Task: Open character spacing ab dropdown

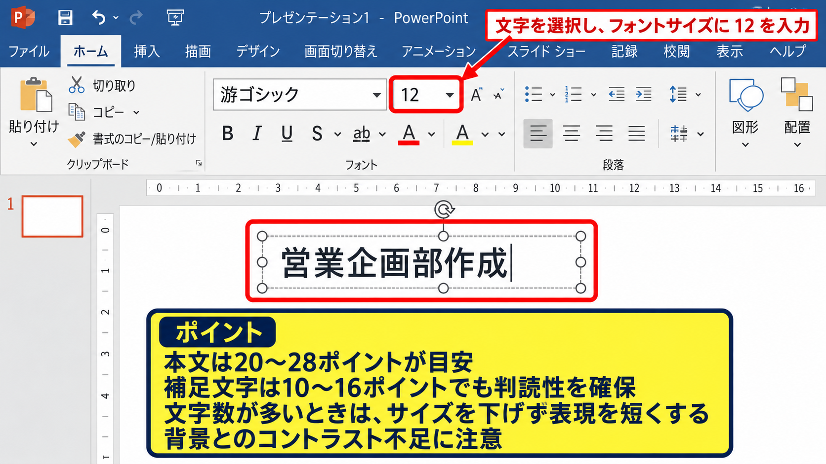Action: pos(382,134)
